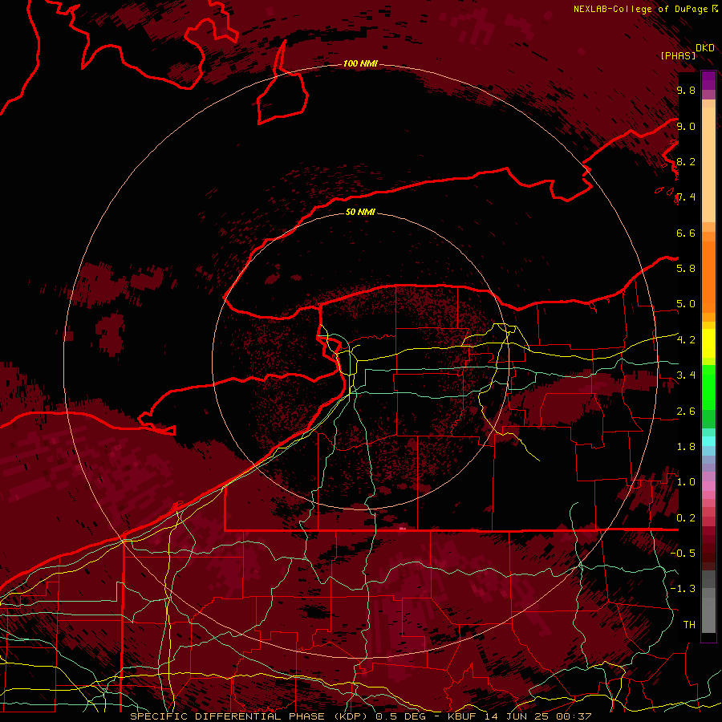
Task: Click the 9.0 value on the color scale
Action: [686, 126]
